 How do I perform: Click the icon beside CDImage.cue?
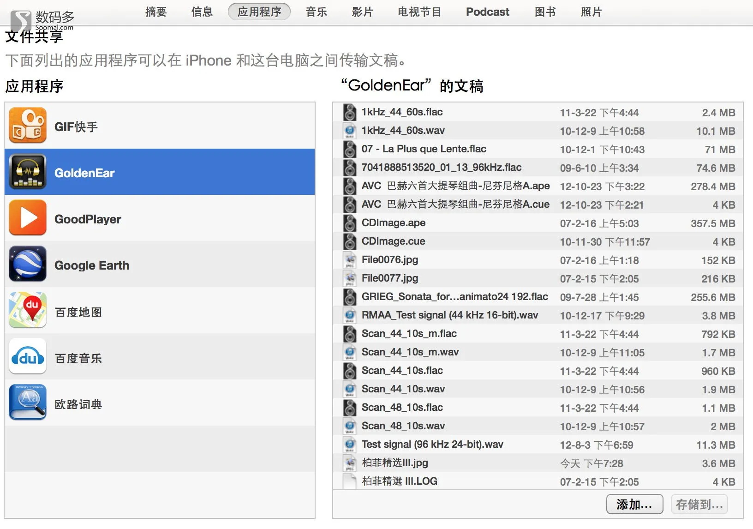[350, 241]
